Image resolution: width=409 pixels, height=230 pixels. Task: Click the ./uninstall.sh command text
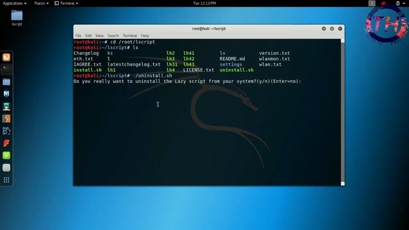point(152,75)
